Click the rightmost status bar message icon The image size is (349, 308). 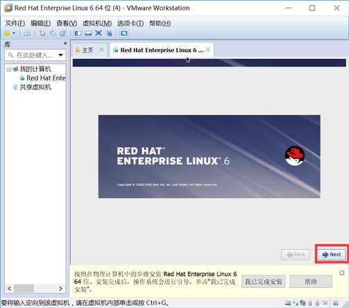[x=335, y=303]
